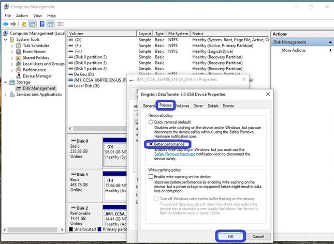Open the File menu
Image resolution: width=334 pixels, height=244 pixels.
(x=7, y=16)
